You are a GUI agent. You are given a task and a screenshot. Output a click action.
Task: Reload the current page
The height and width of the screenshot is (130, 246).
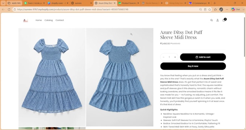point(9,9)
